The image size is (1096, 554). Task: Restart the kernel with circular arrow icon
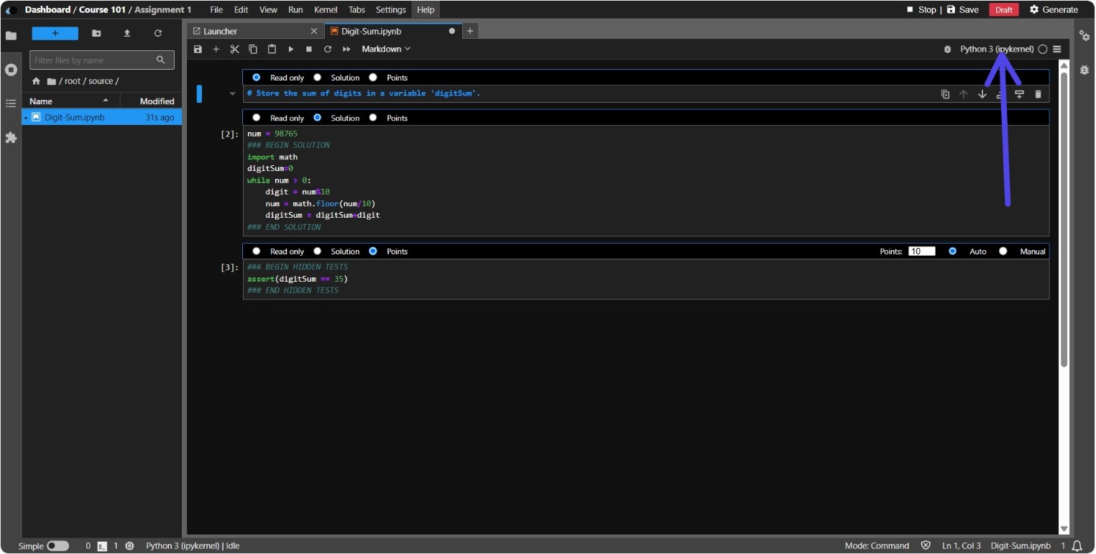328,49
